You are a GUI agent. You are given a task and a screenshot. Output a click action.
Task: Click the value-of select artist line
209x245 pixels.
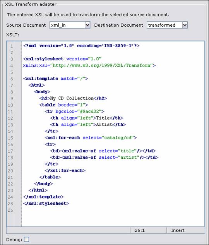(x=104, y=158)
